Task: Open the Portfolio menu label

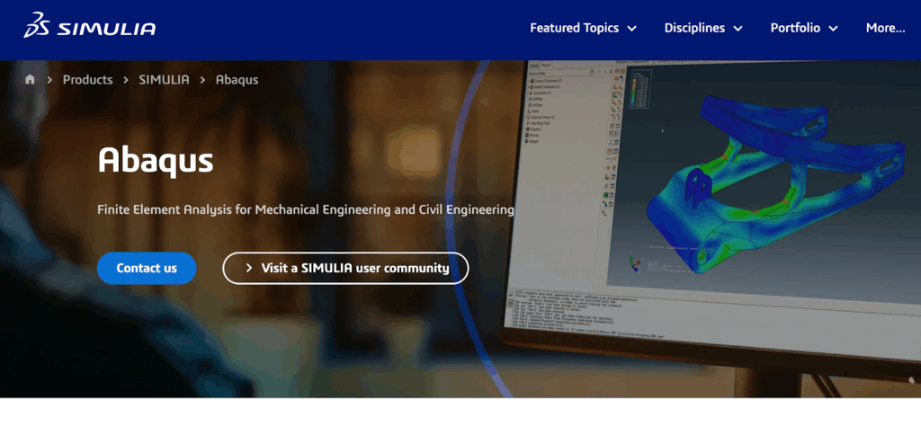Action: tap(795, 28)
